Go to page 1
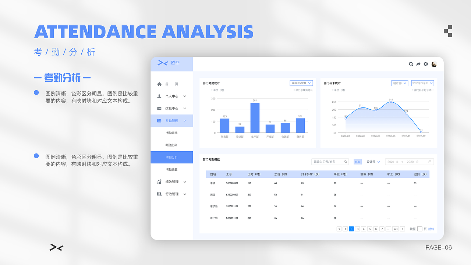Viewport: 471px width, 265px height. pyautogui.click(x=345, y=229)
